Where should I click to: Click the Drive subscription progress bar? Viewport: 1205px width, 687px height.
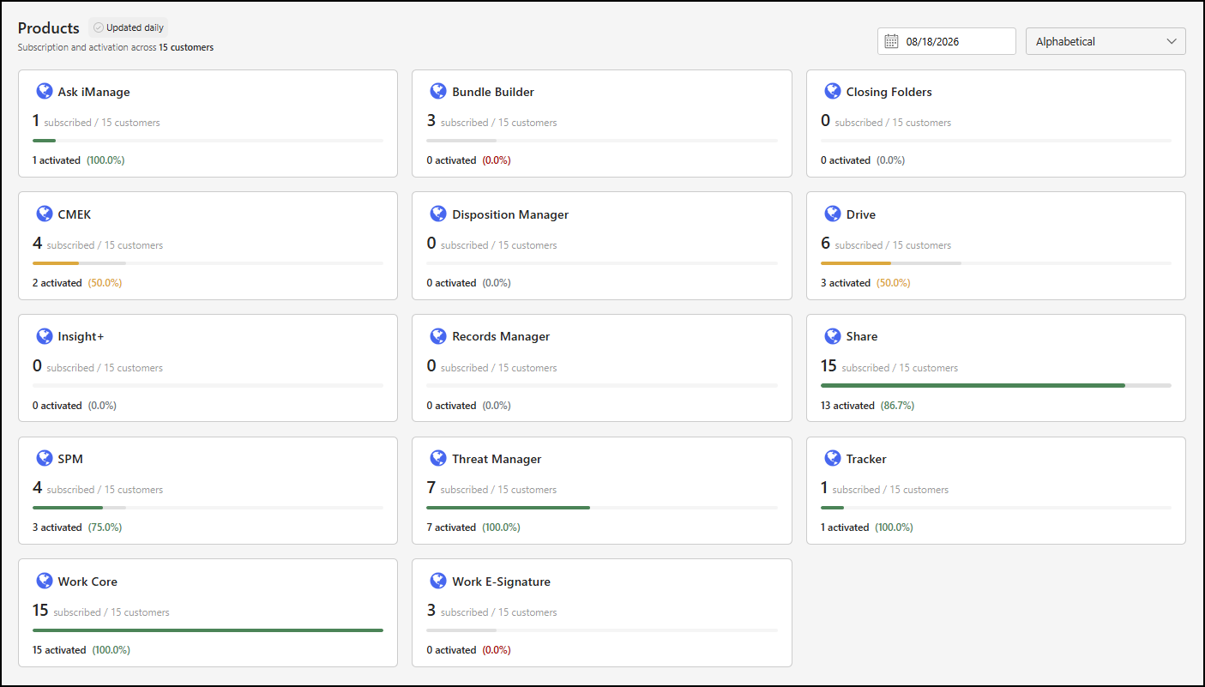[x=996, y=263]
